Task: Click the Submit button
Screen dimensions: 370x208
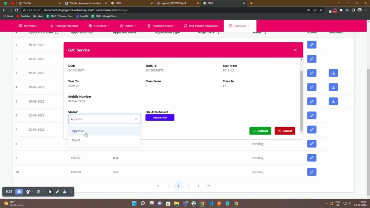Action: 260,131
